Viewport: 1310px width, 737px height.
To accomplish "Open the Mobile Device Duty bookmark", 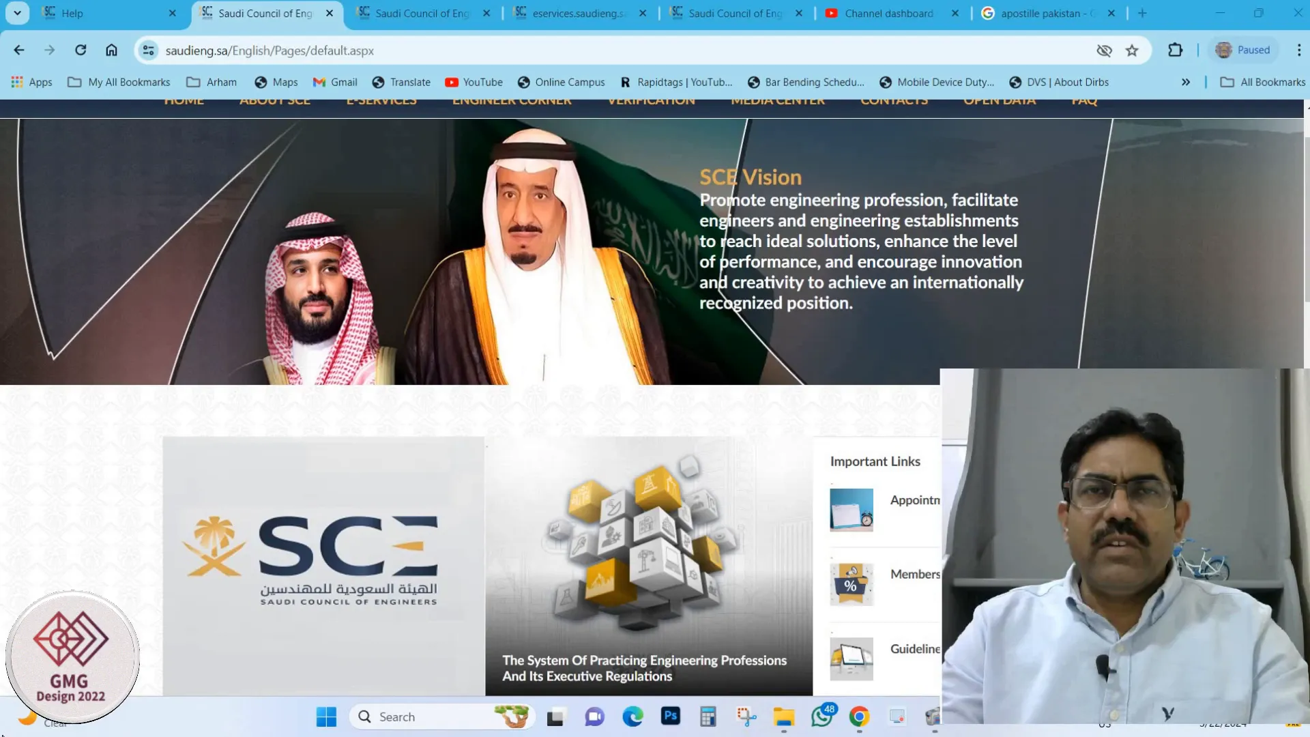I will (936, 82).
